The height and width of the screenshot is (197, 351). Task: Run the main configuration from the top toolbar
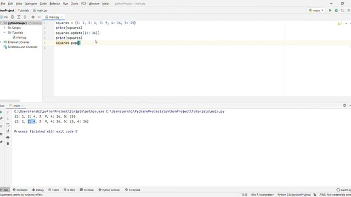[330, 10]
